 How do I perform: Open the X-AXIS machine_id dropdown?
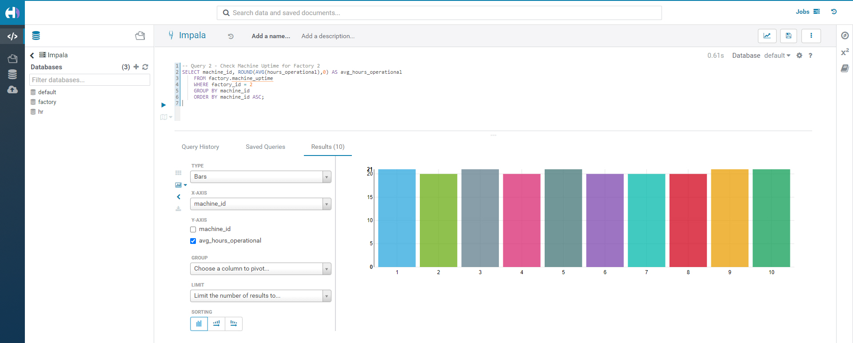(x=261, y=204)
